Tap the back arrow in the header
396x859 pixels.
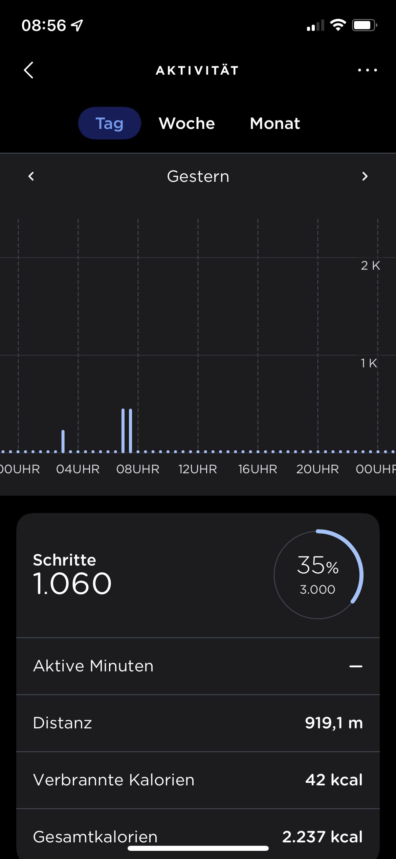[x=29, y=70]
